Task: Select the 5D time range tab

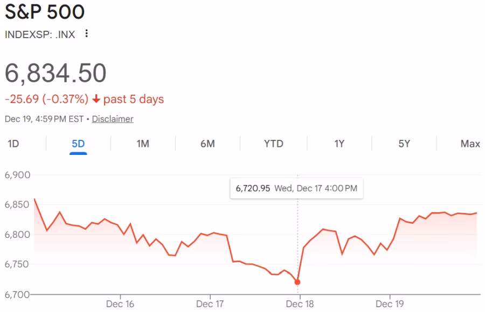Action: 78,144
